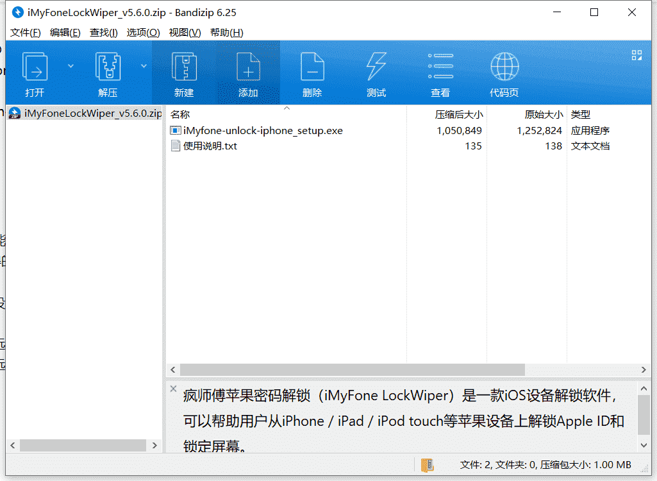Maximize the Bandizip window
This screenshot has height=481, width=657.
(594, 12)
